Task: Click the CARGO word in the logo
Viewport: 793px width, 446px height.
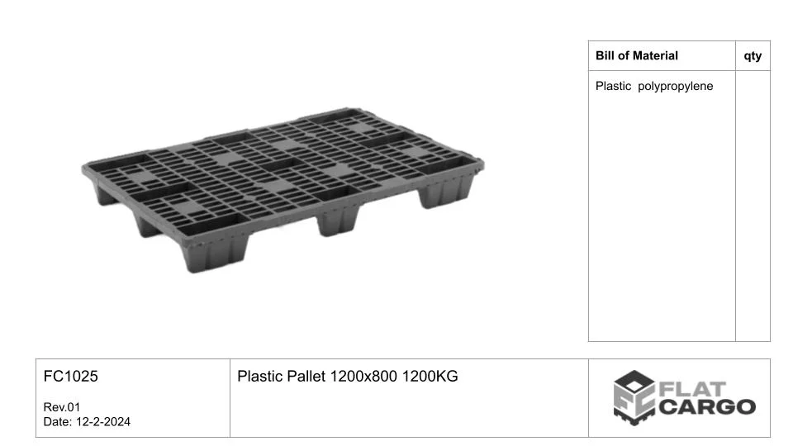Action: pos(707,406)
